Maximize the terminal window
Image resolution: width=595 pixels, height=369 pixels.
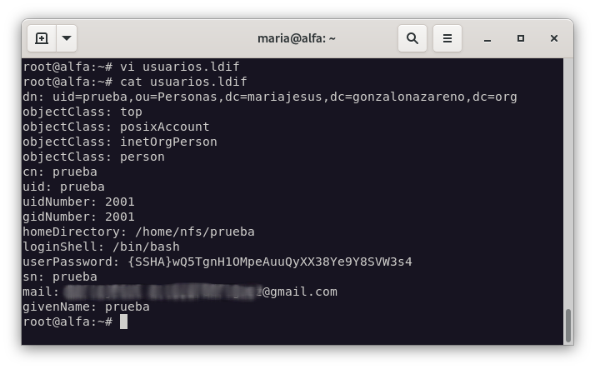click(521, 38)
